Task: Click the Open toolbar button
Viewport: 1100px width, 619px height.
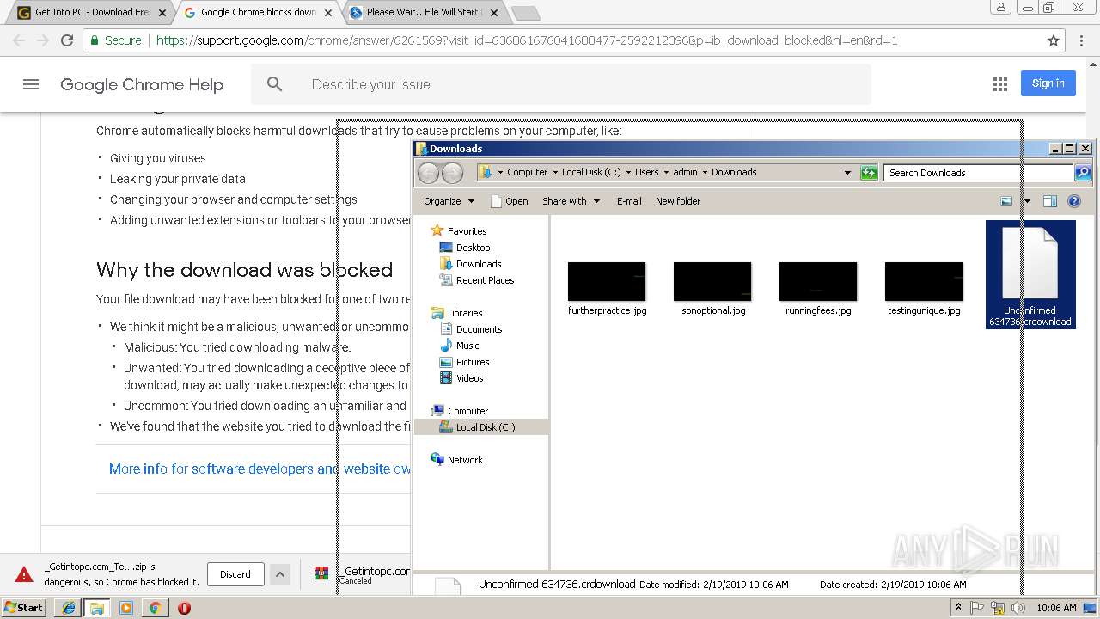Action: pyautogui.click(x=510, y=201)
